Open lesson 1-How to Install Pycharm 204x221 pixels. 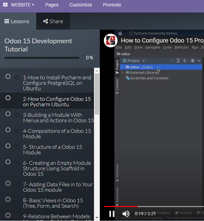[x=57, y=83]
